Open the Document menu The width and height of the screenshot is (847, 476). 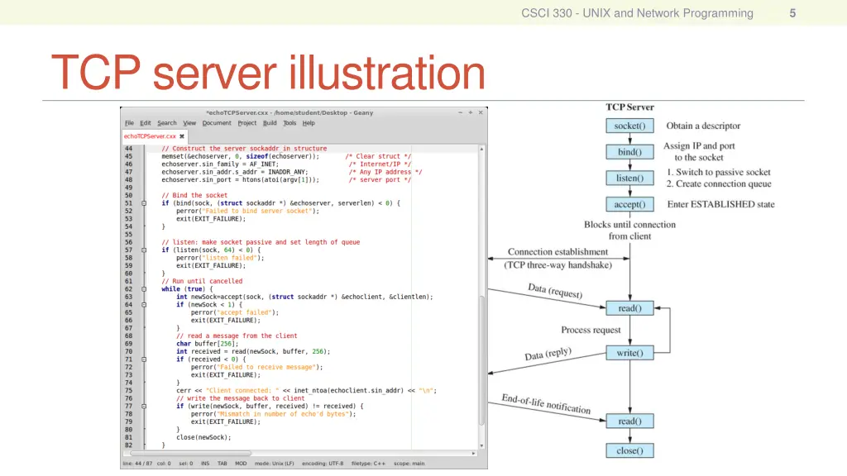click(217, 123)
